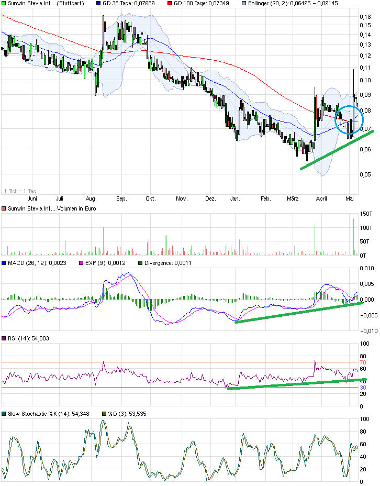Screen dimensions: 380x486
Task: Click the 'März' month label on the axis
Action: (x=293, y=198)
